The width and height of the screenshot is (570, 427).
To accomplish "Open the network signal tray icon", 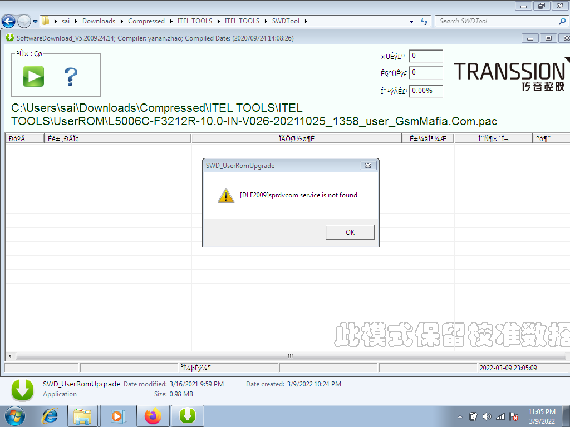I will click(500, 416).
